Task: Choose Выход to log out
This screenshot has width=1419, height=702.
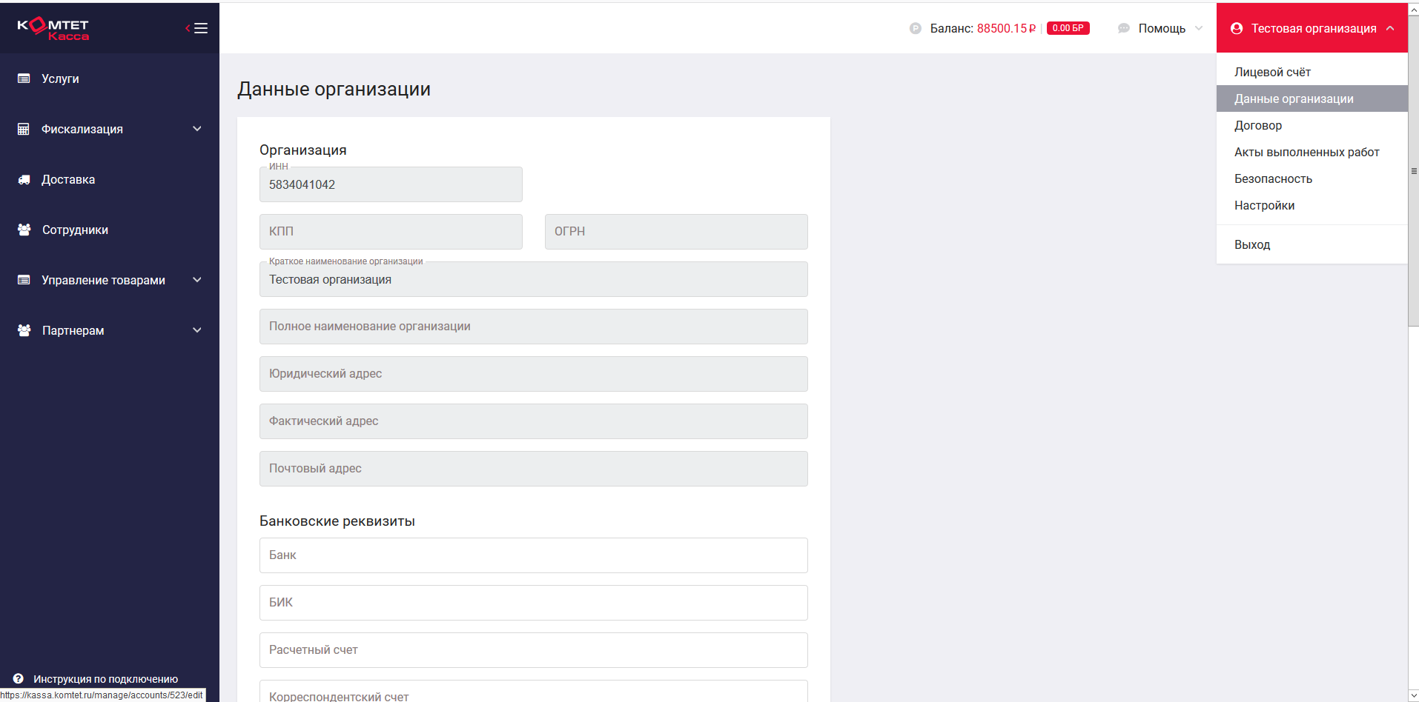Action: point(1312,244)
